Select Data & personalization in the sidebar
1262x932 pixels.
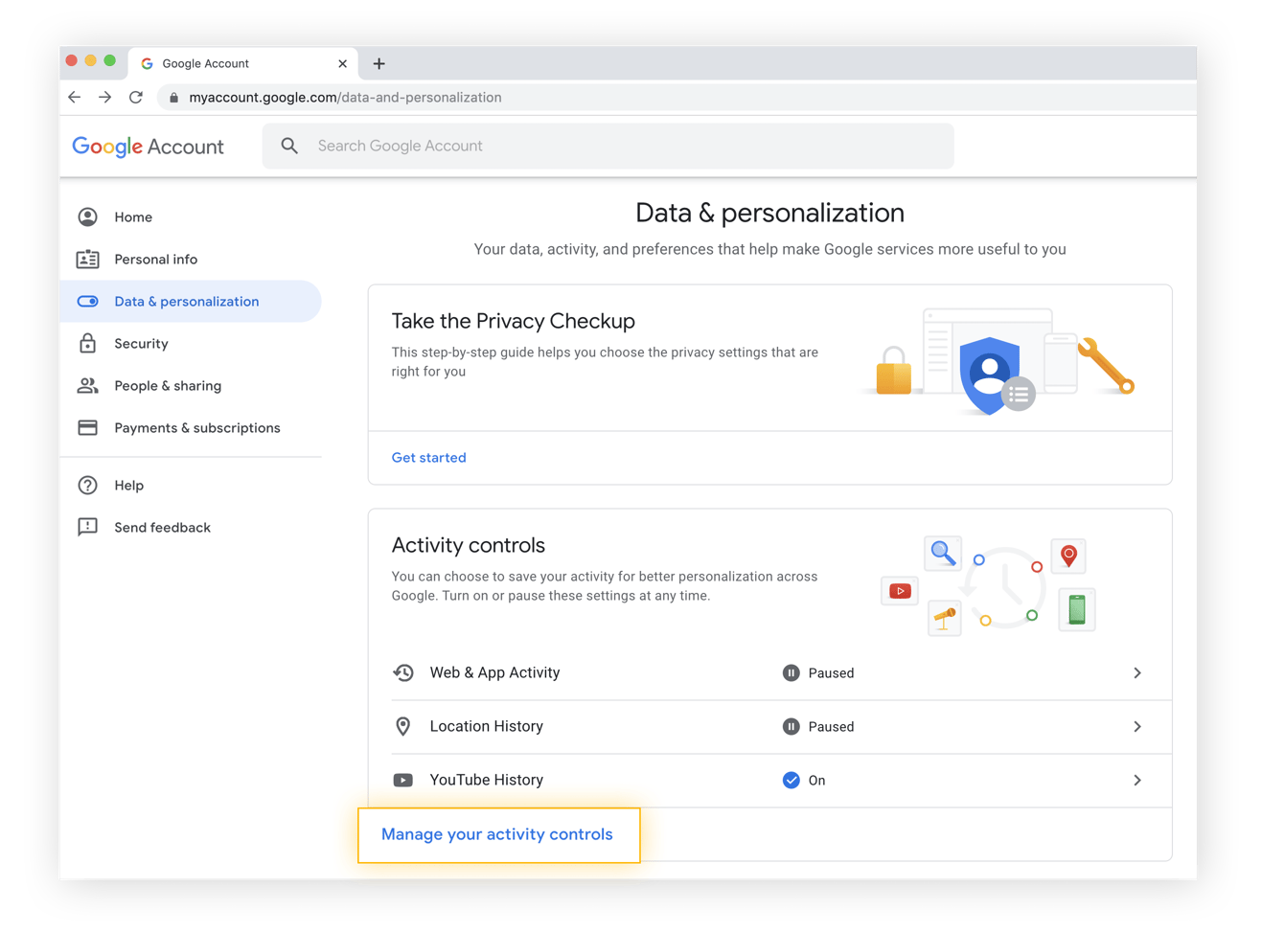click(x=186, y=301)
